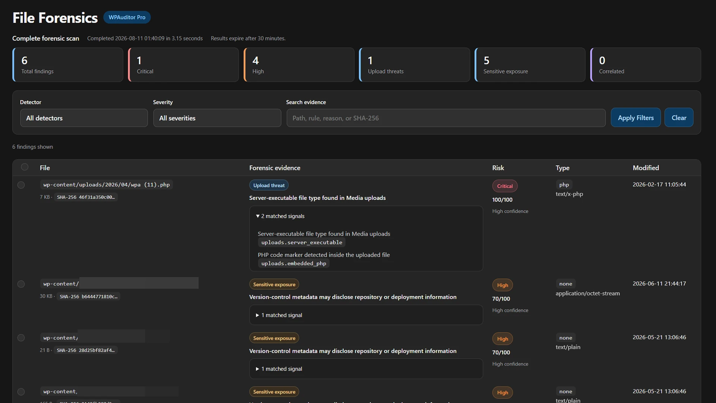Collapse the 2 matched signals section
The width and height of the screenshot is (716, 403).
coord(280,216)
